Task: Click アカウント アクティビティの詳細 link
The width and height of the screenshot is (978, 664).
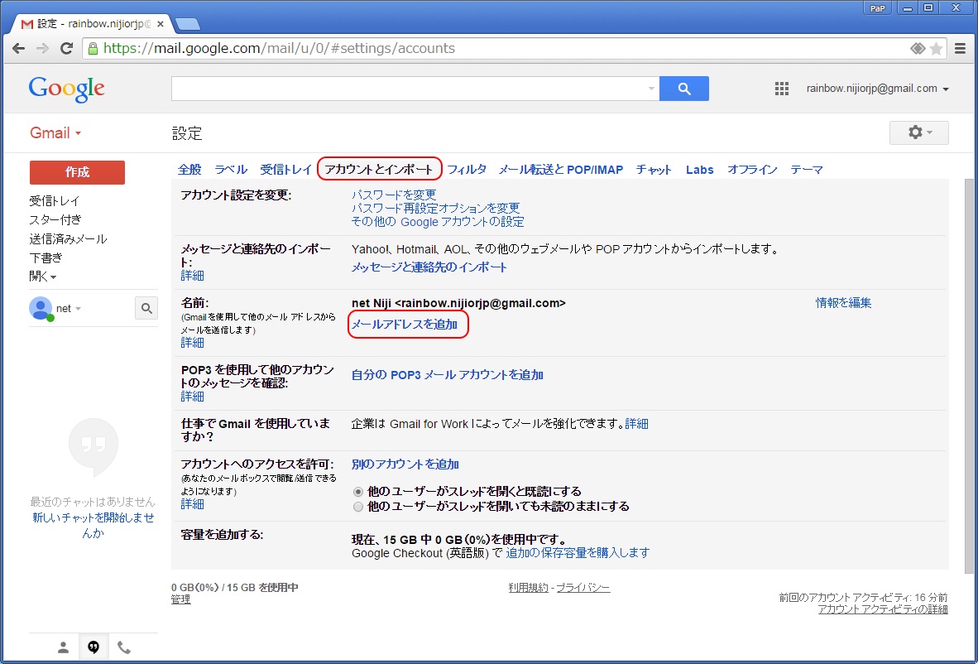Action: click(883, 609)
